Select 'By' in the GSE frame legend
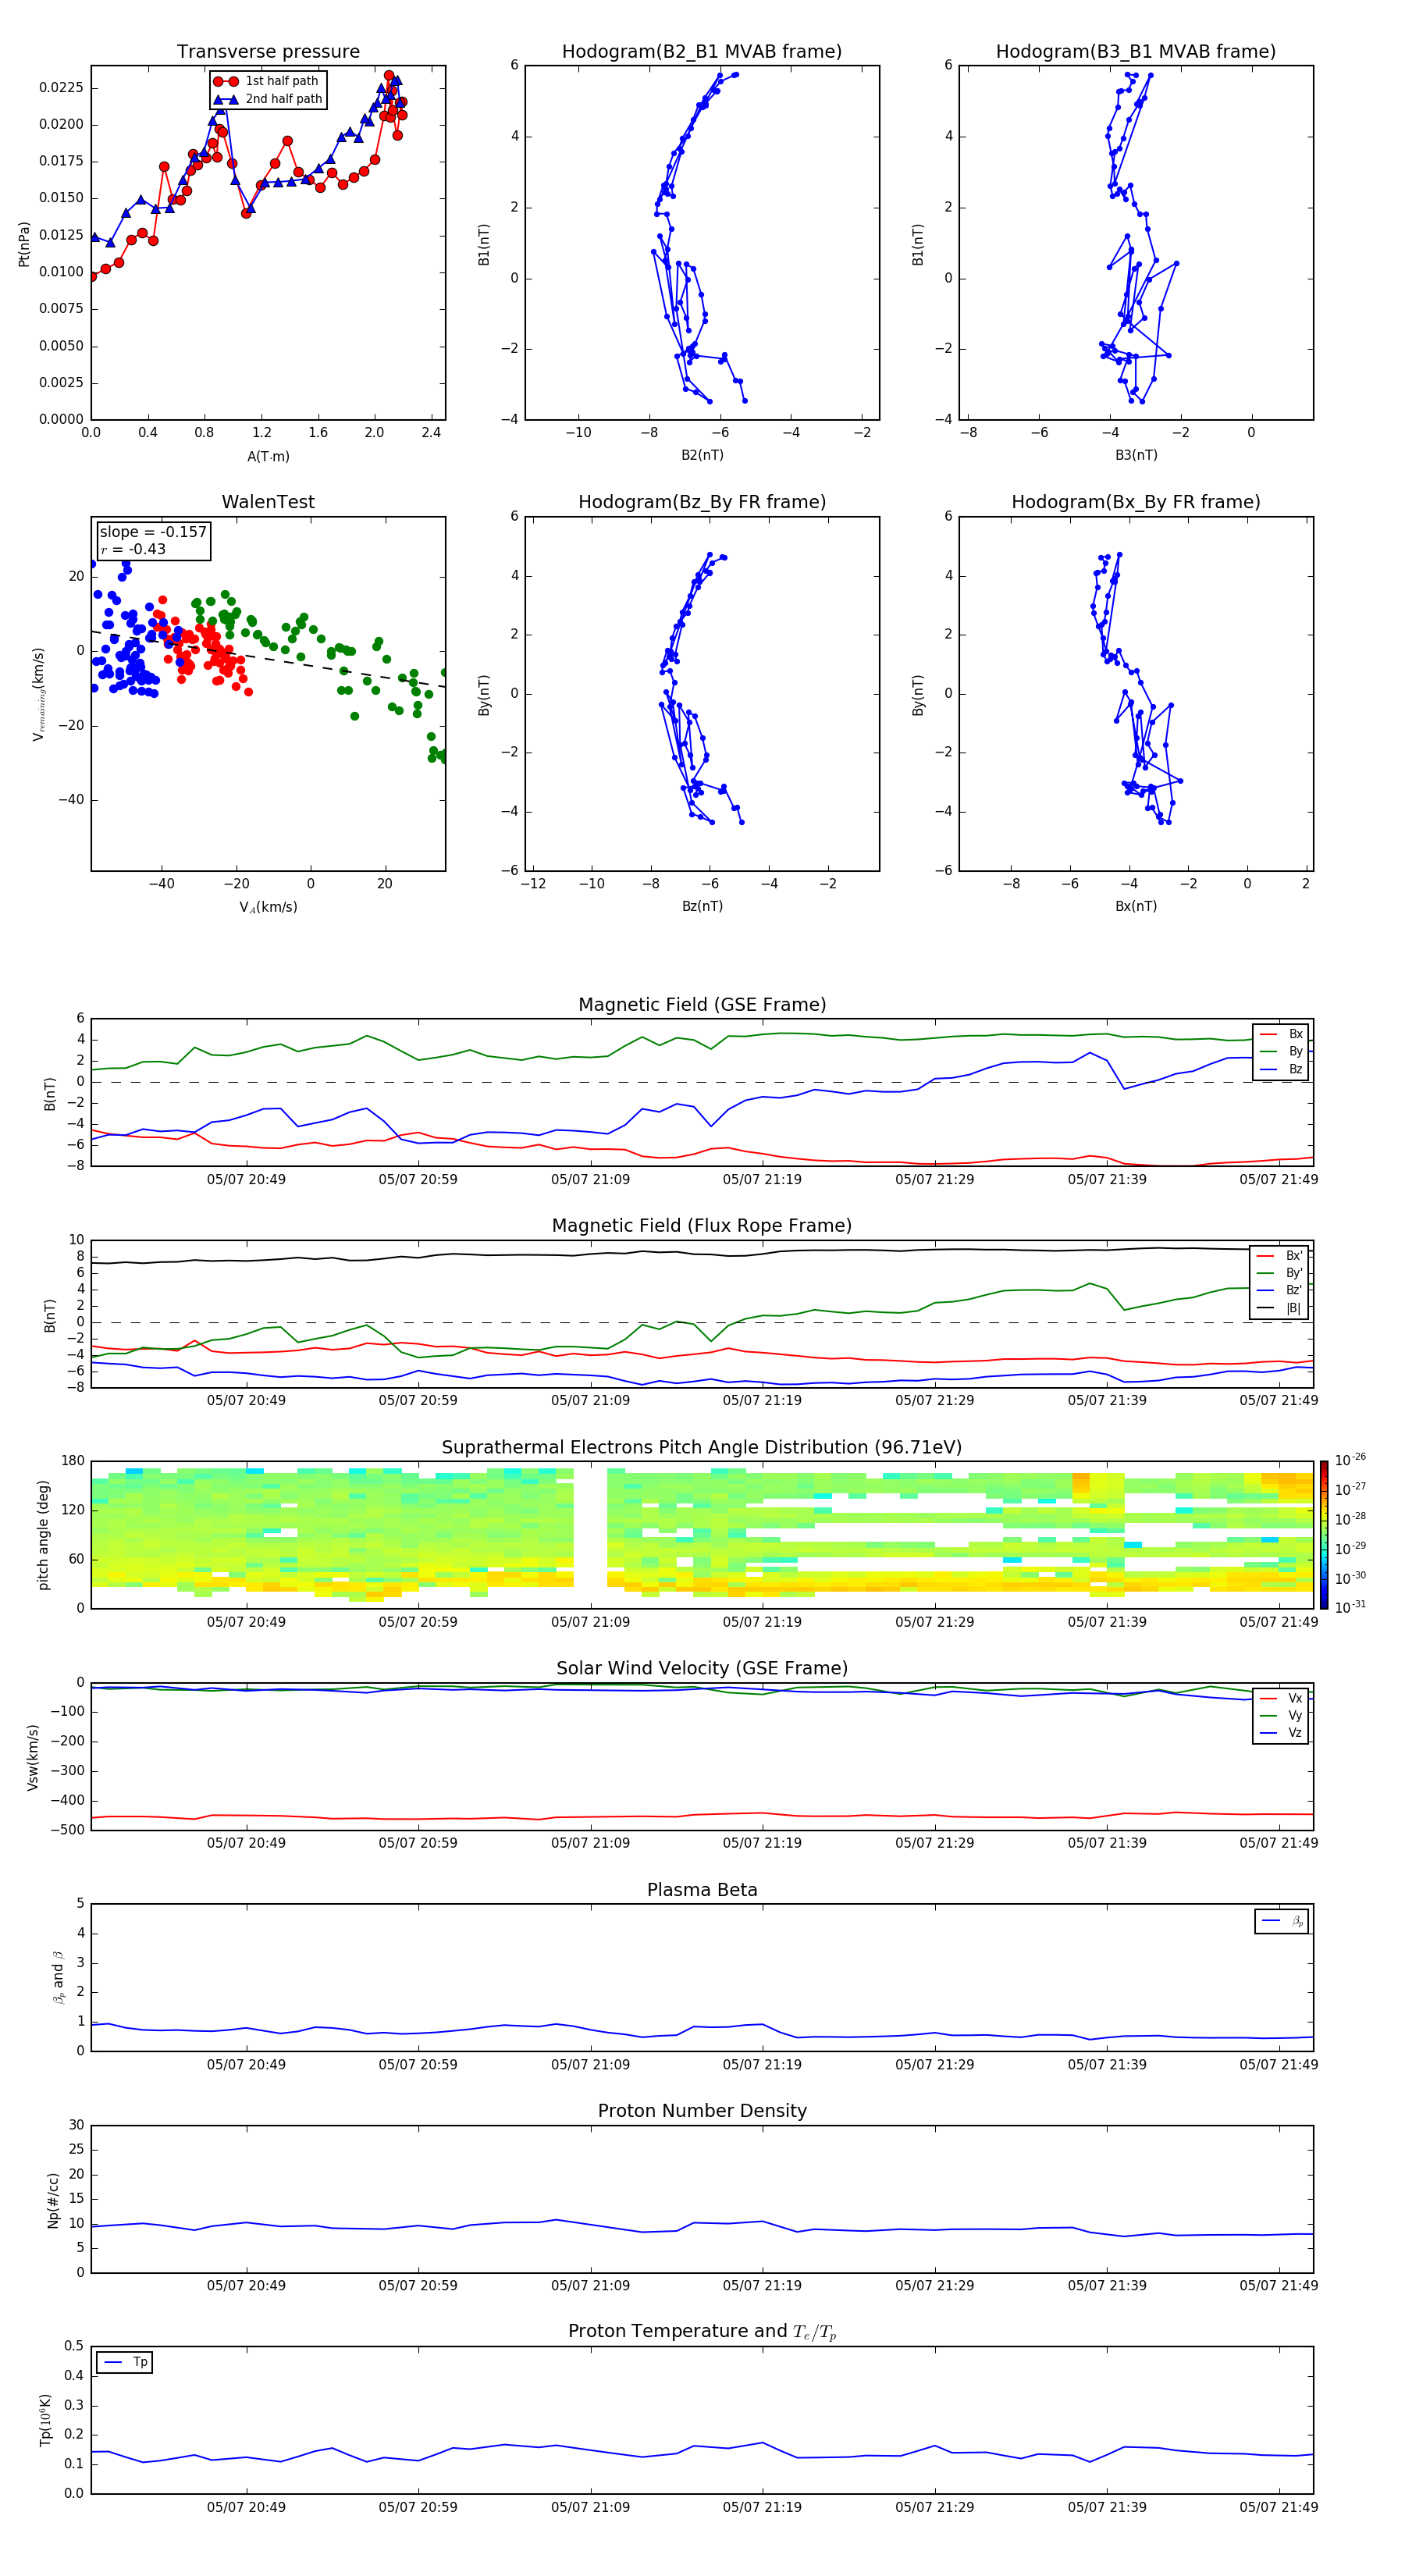 [1282, 1051]
